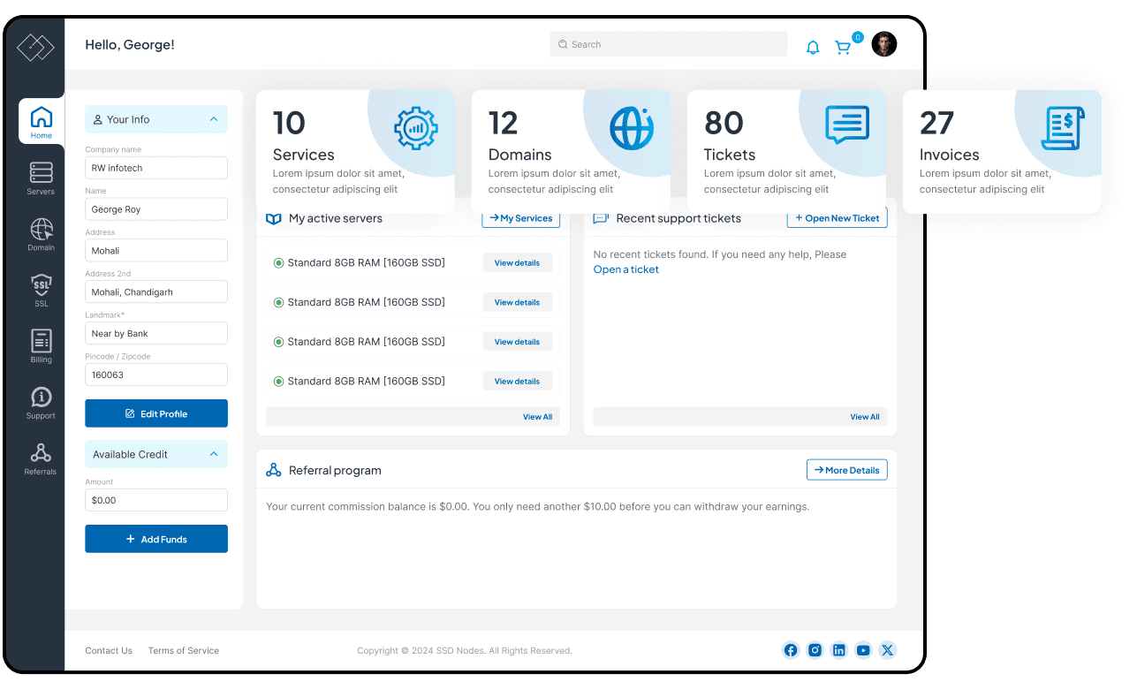This screenshot has width=1137, height=689.
Task: Open Instagram page from footer
Action: click(815, 650)
